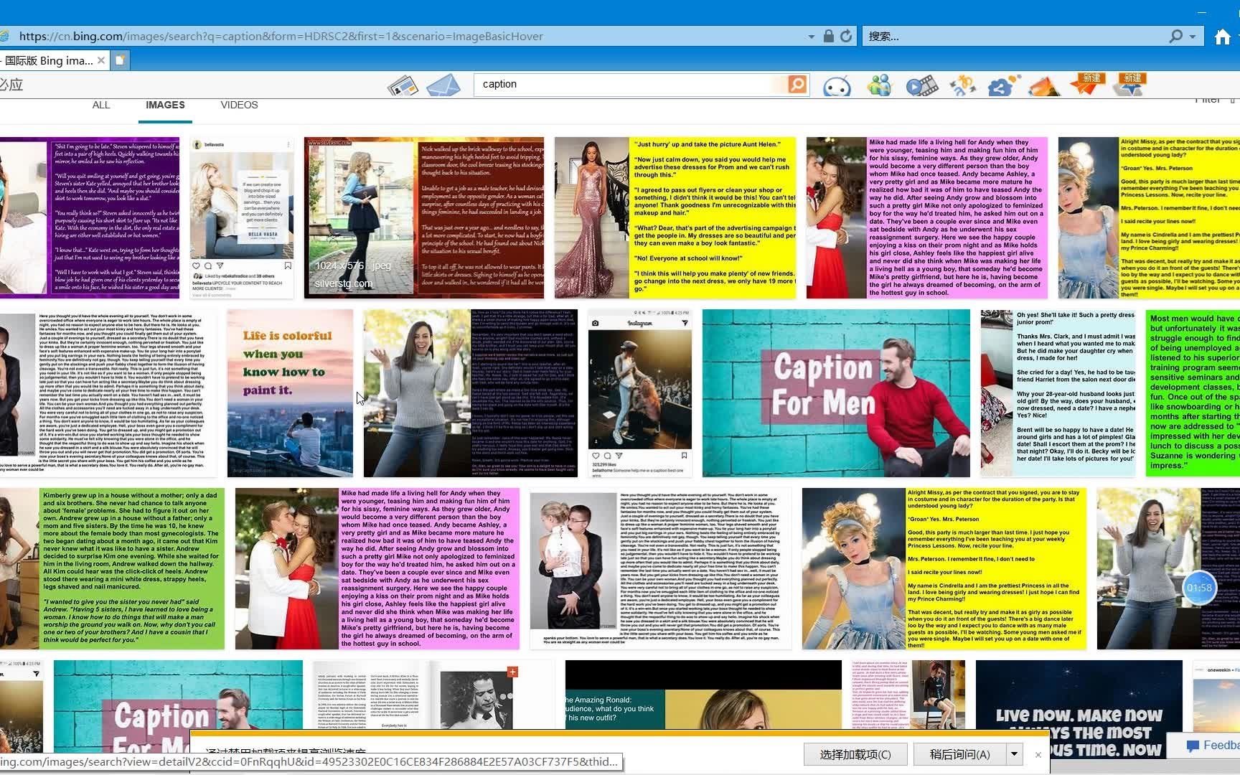This screenshot has height=775, width=1240.
Task: Select the IMAGES tab
Action: pos(165,105)
